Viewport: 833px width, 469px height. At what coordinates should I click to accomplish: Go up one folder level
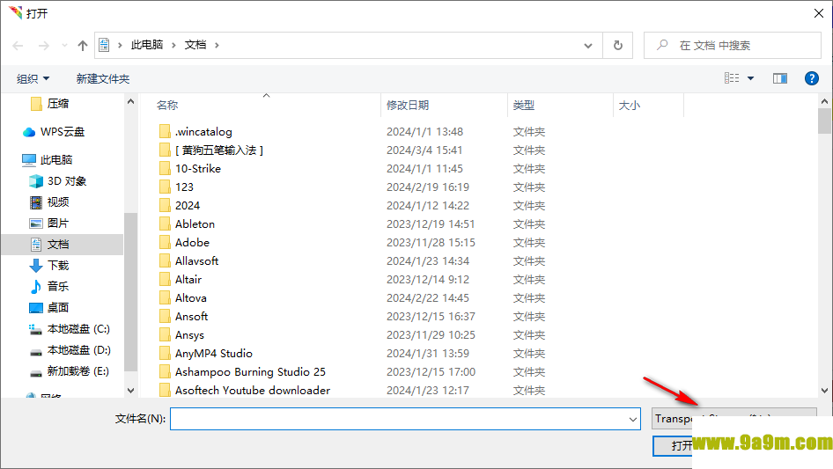click(x=83, y=46)
